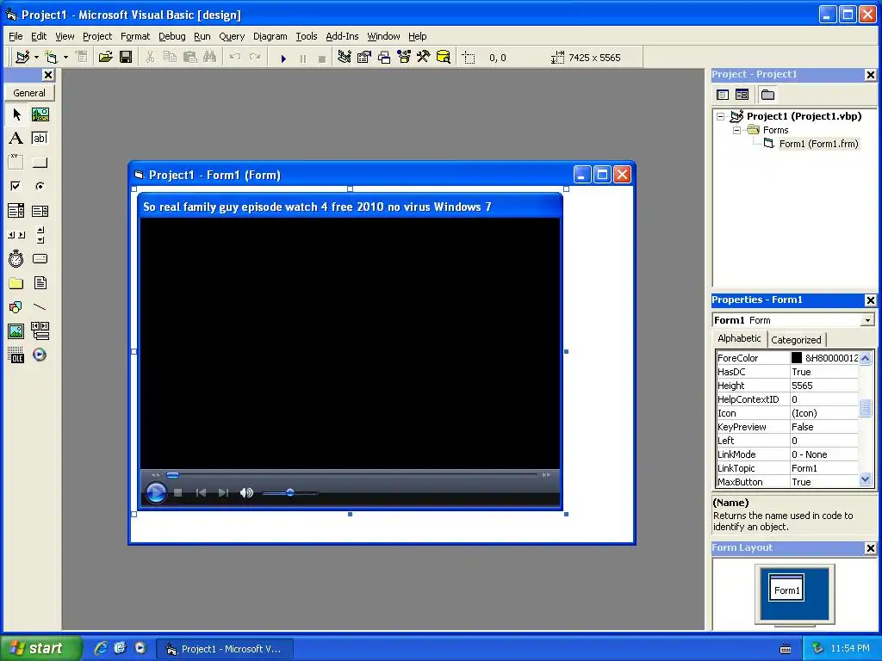Switch to the Categorized properties tab

tap(796, 340)
